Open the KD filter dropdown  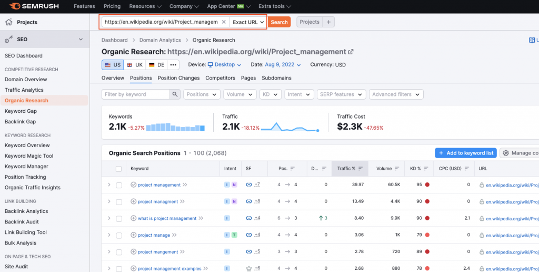click(271, 94)
